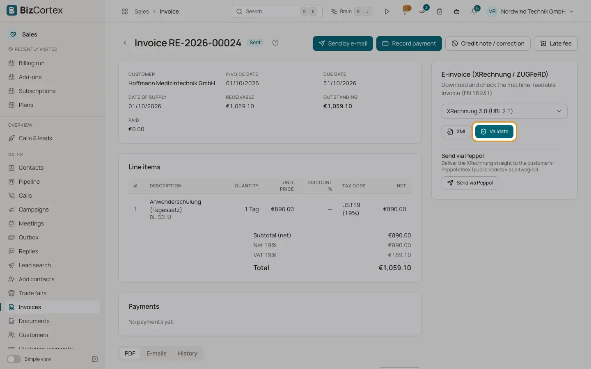
Task: Click Send via Peppol button
Action: (470, 183)
